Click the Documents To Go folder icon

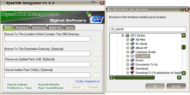tap(132, 64)
